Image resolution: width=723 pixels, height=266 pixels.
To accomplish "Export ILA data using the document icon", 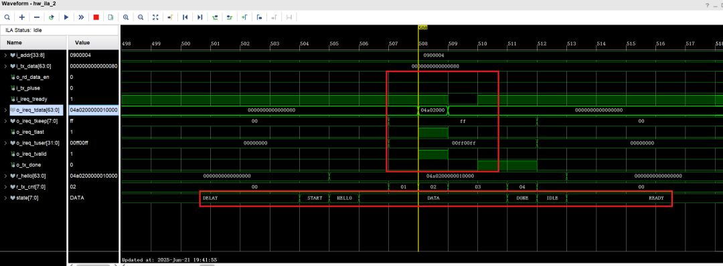I will click(x=110, y=17).
